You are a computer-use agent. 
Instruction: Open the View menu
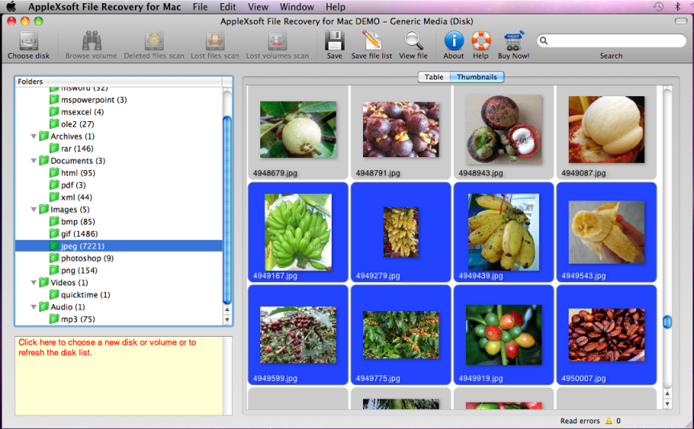[x=258, y=6]
